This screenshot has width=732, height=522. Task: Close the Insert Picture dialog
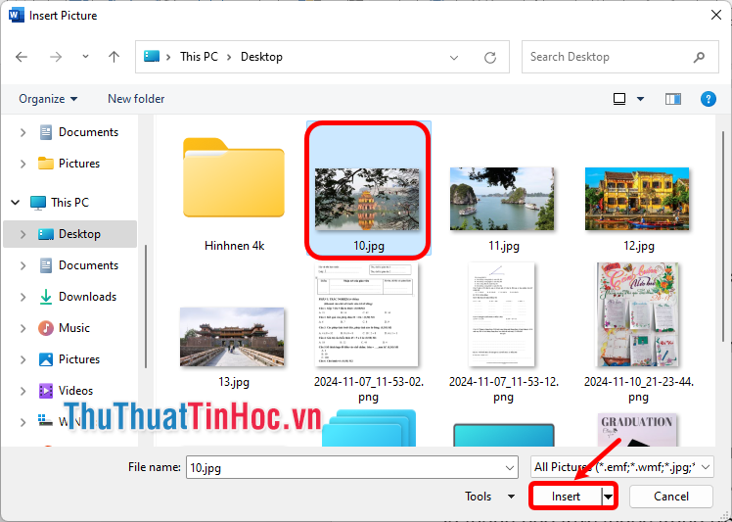click(716, 16)
